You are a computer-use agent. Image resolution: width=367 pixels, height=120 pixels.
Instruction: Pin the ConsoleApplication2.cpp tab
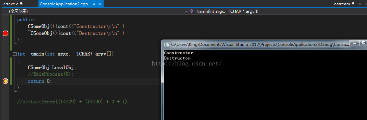93,4
